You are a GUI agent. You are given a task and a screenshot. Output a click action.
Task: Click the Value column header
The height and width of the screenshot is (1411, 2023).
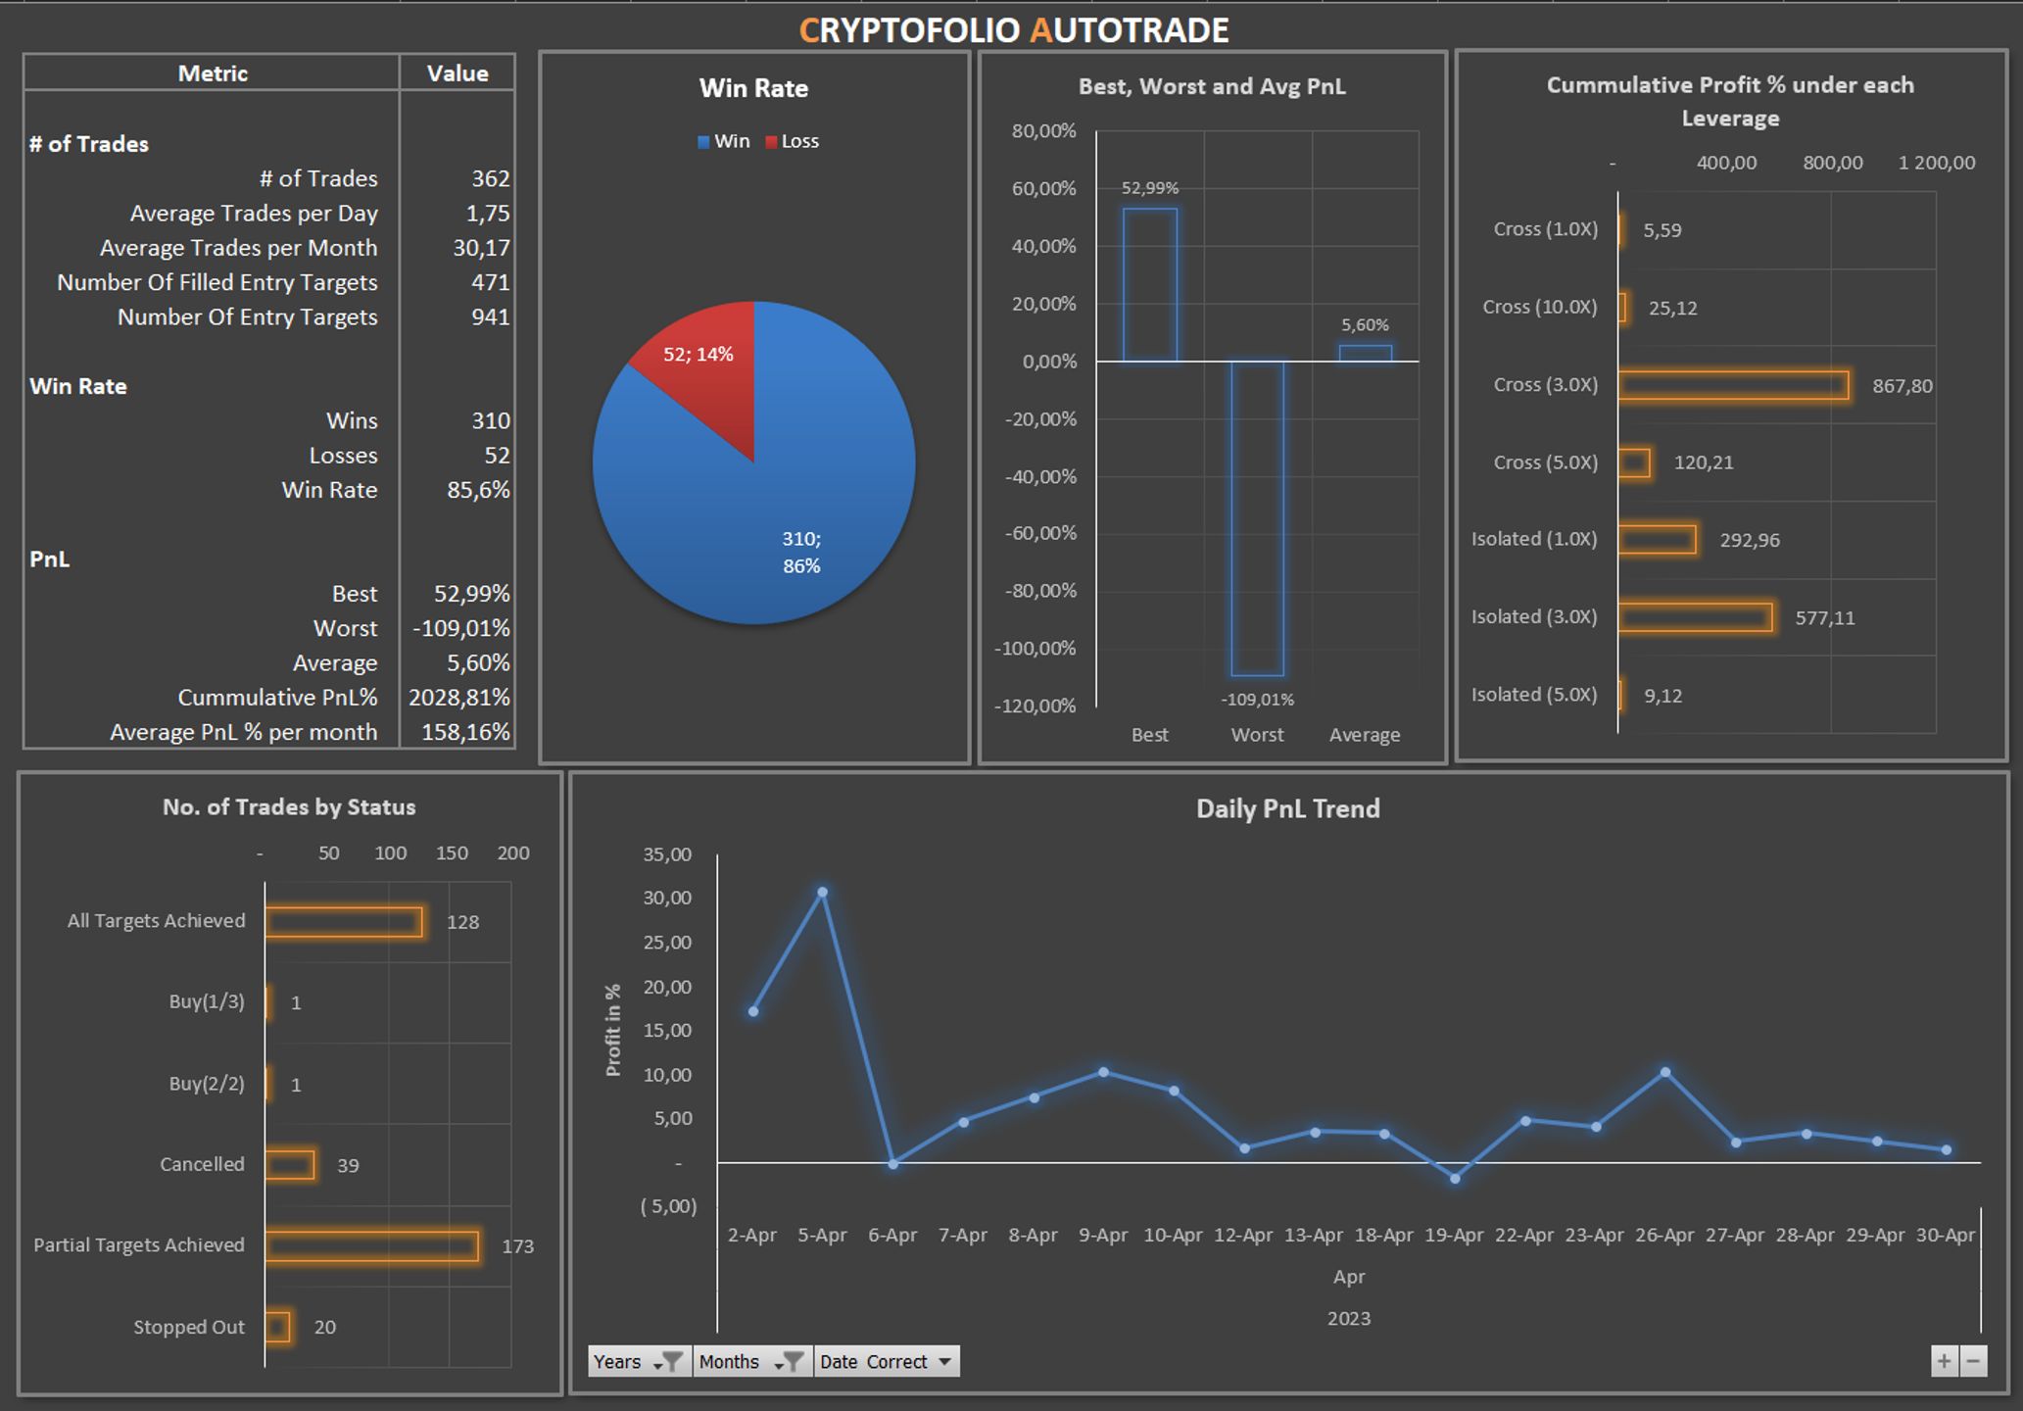point(458,73)
